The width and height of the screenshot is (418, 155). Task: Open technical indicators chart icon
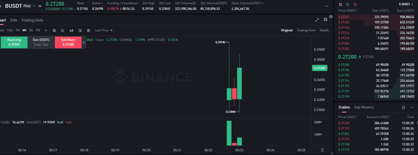[x=63, y=30]
